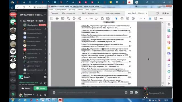Open the Protect shield tool in right pane
Screen dimensions: 182x102
(x=169, y=66)
